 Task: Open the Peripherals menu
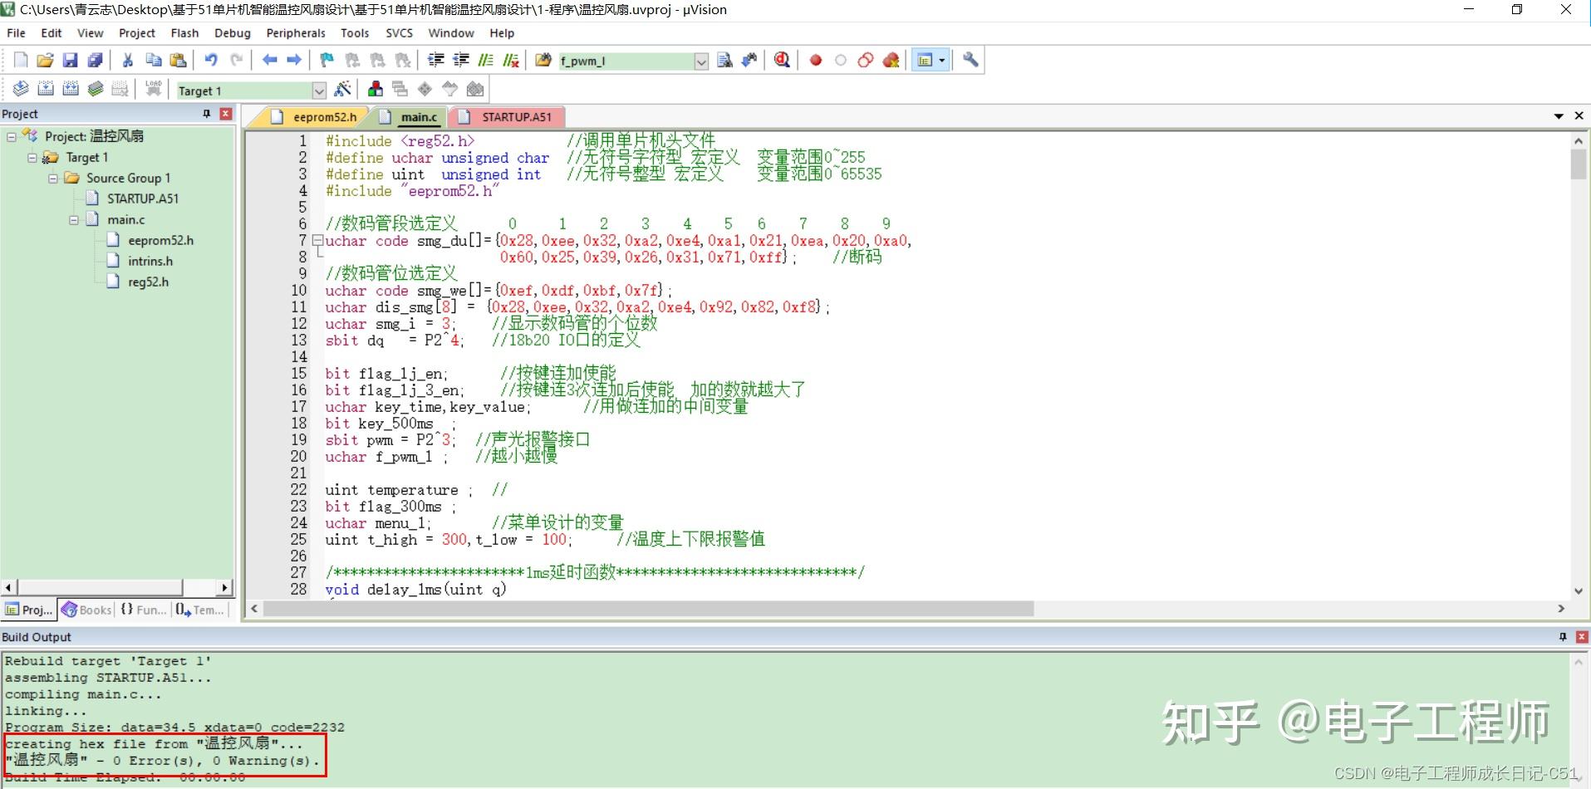[x=295, y=33]
